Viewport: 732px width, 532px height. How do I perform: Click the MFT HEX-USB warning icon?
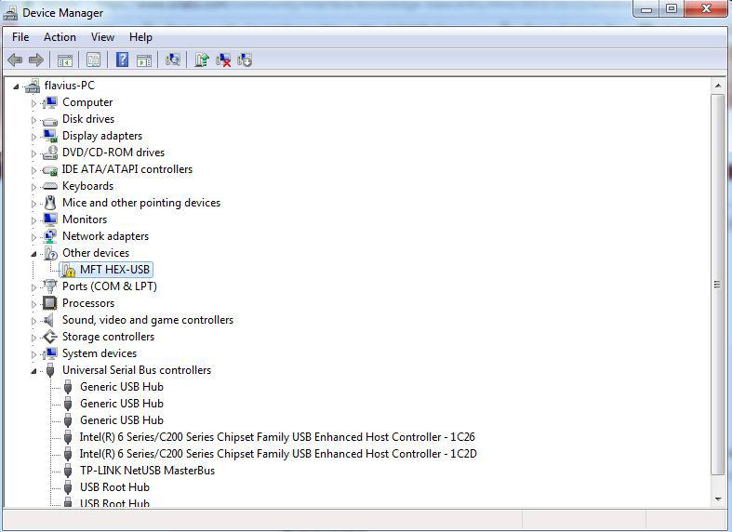68,271
